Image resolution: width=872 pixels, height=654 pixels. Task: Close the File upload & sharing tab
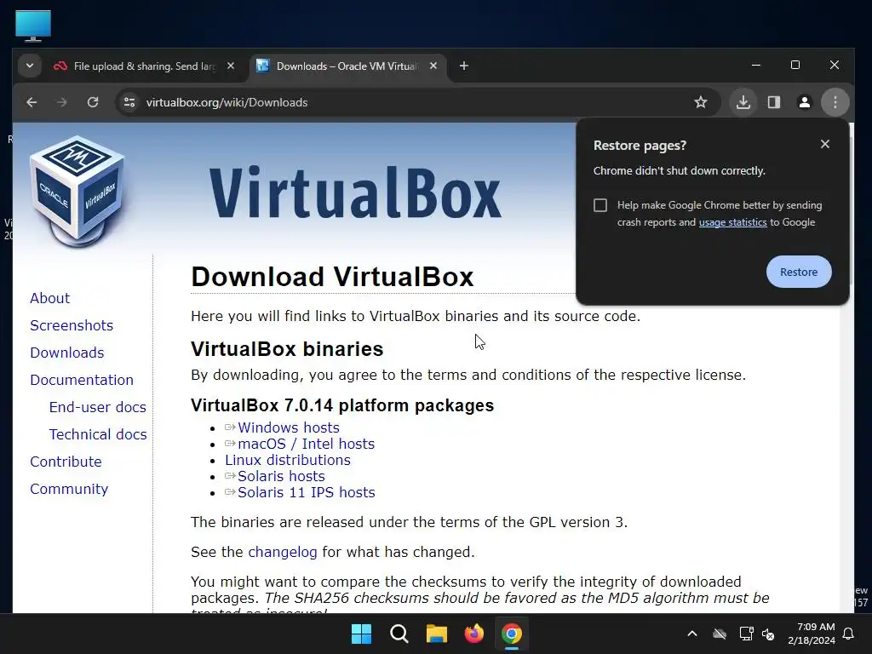231,66
